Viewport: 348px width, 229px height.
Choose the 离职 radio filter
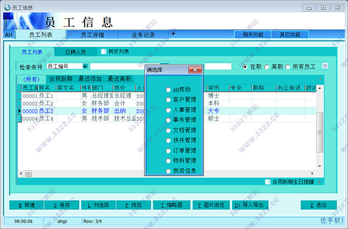pos(267,67)
